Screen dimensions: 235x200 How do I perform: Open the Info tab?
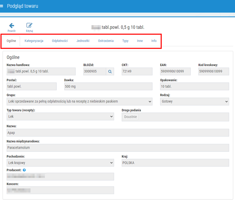coord(154,41)
